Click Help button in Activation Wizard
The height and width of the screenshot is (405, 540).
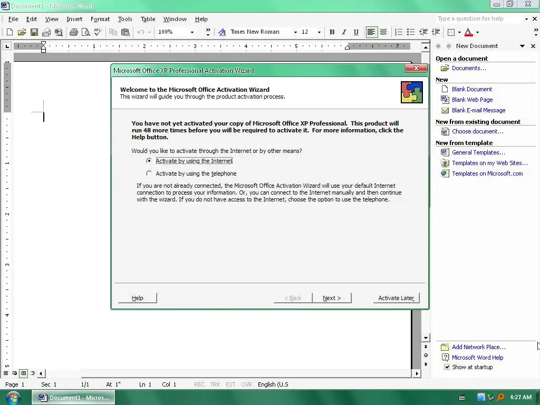pyautogui.click(x=138, y=298)
